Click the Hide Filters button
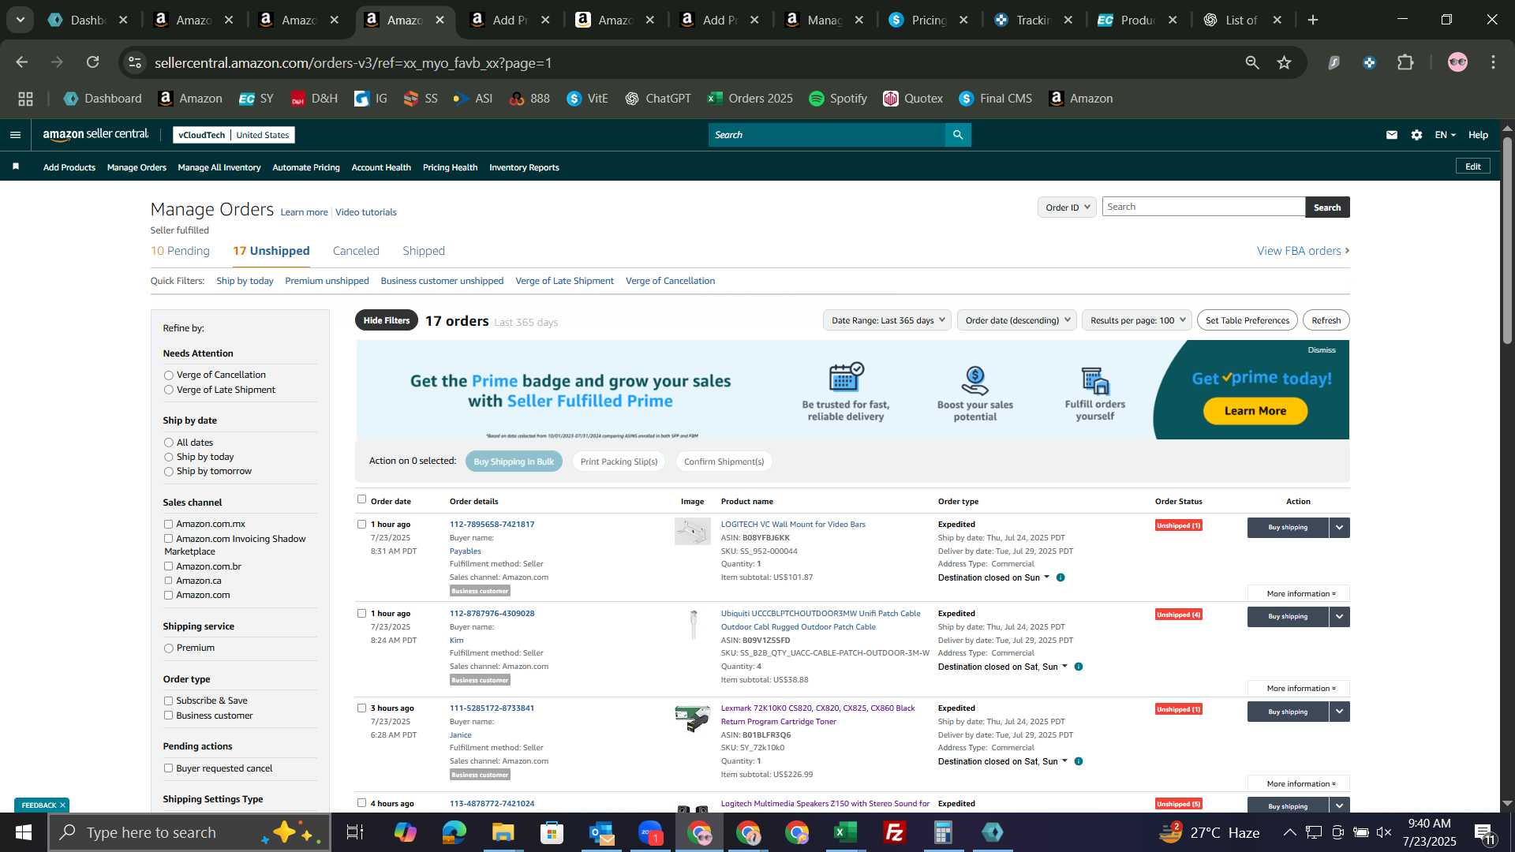This screenshot has width=1515, height=852. click(387, 320)
